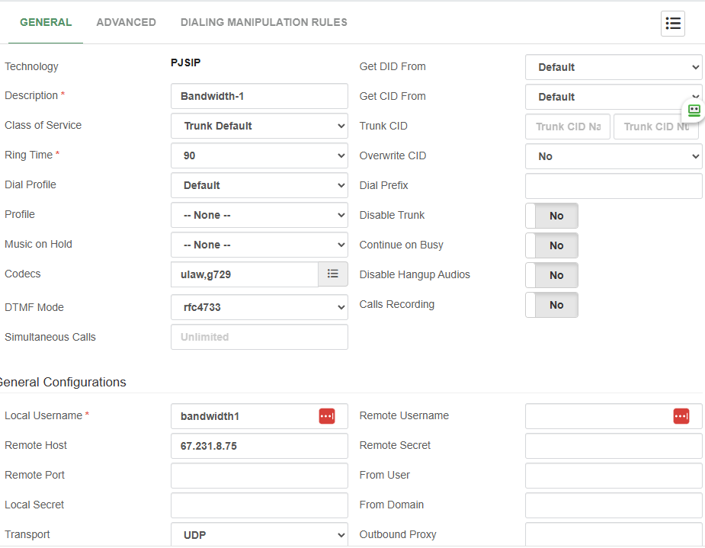The height and width of the screenshot is (548, 705).
Task: Open the Profile dropdown
Action: [259, 215]
